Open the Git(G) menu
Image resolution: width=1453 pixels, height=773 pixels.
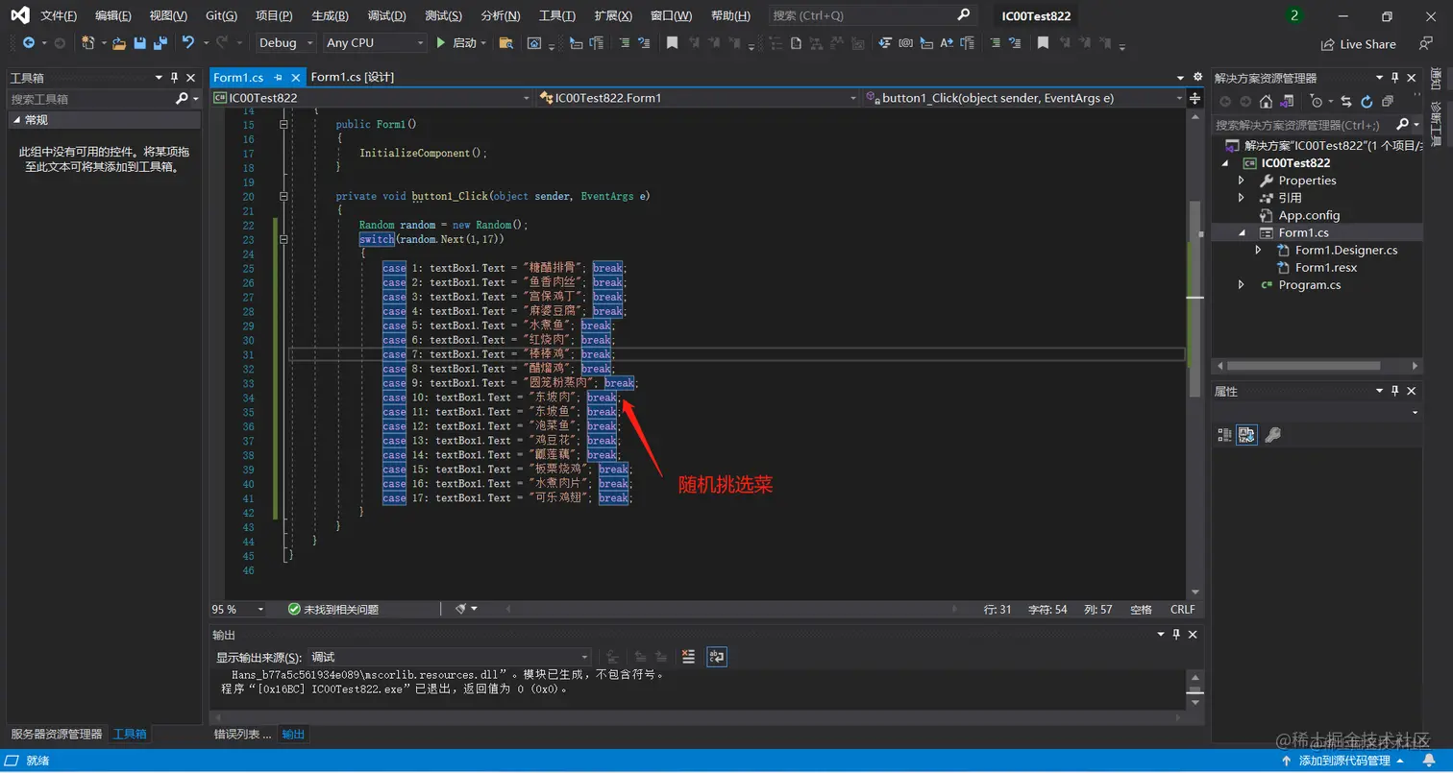(221, 16)
